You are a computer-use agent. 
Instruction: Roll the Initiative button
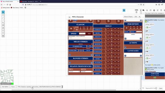coord(133,32)
